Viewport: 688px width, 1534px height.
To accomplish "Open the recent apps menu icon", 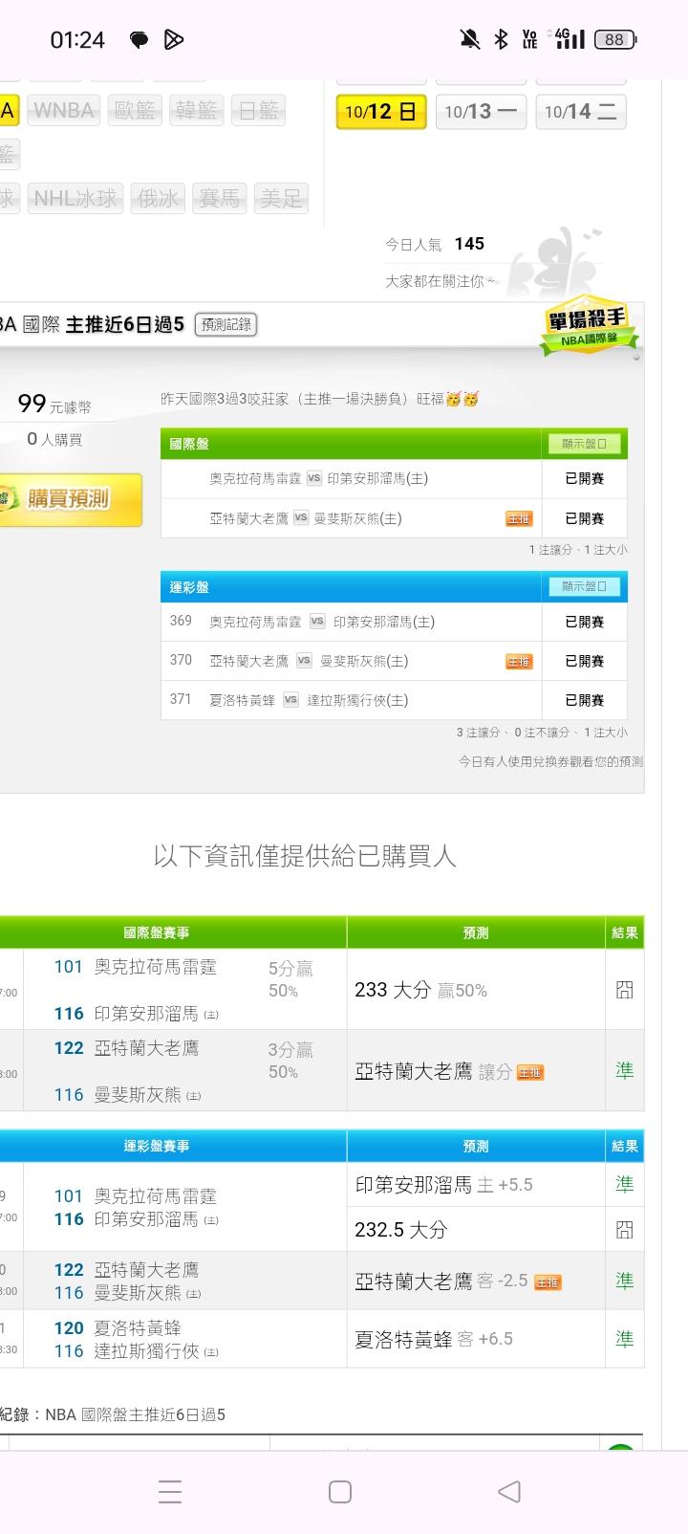I will [x=170, y=1491].
